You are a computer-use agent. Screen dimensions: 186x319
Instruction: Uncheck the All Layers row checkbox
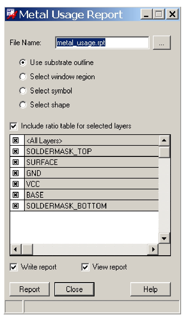15,140
